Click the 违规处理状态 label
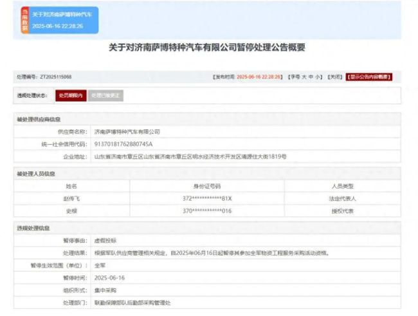 click(32, 95)
